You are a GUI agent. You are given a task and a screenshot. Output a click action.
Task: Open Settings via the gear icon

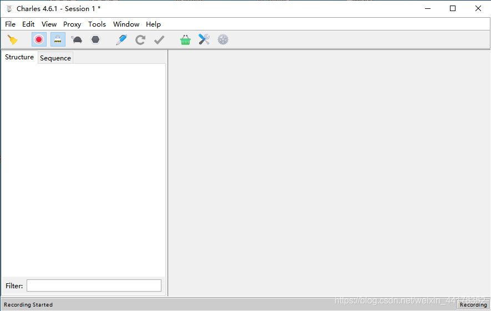(223, 40)
